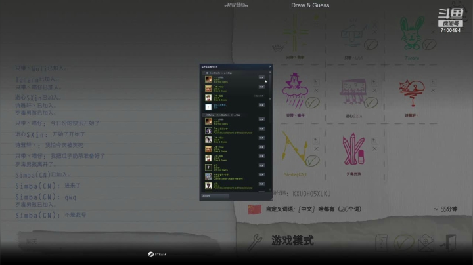Click the China flag language icon

point(254,209)
